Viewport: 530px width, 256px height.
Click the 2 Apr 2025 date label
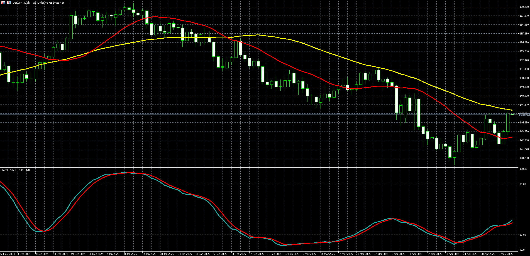coord(399,254)
